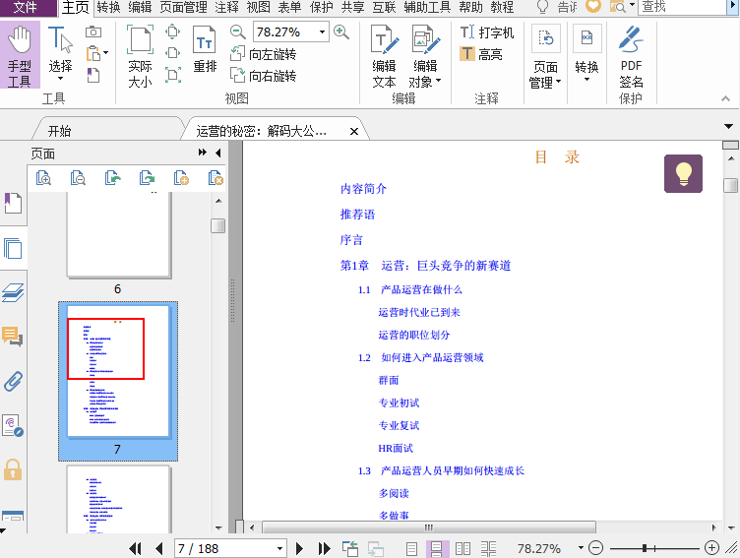Open the Comment (注释) ribbon tab

226,7
